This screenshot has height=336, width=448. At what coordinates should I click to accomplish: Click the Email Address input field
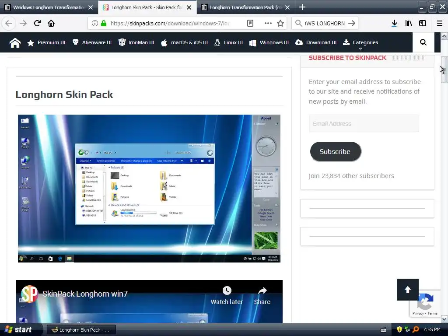coord(364,123)
